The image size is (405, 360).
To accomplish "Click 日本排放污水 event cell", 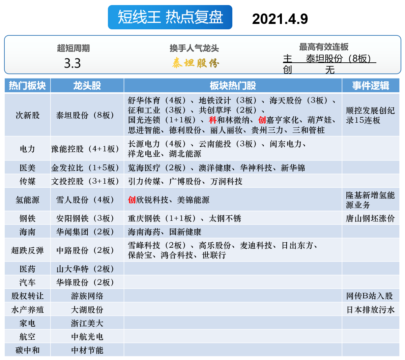I will pos(370,310).
